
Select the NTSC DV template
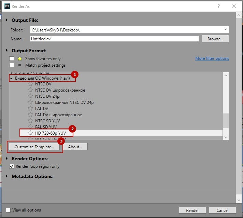pyautogui.click(x=43, y=84)
